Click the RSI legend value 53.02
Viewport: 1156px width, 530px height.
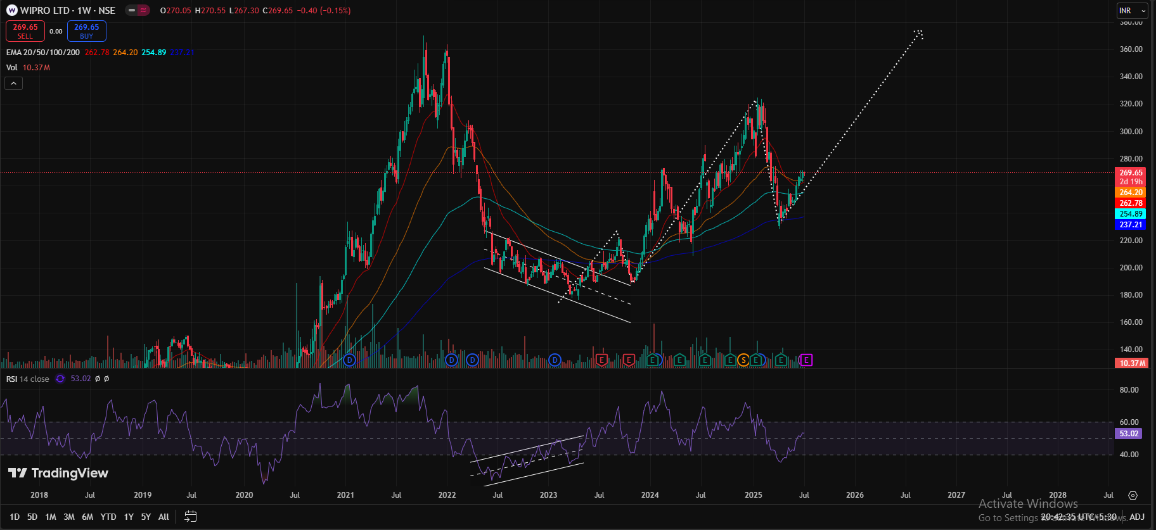(x=80, y=379)
